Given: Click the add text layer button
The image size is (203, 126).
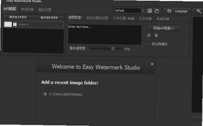Looking at the screenshot, I should (18, 17).
